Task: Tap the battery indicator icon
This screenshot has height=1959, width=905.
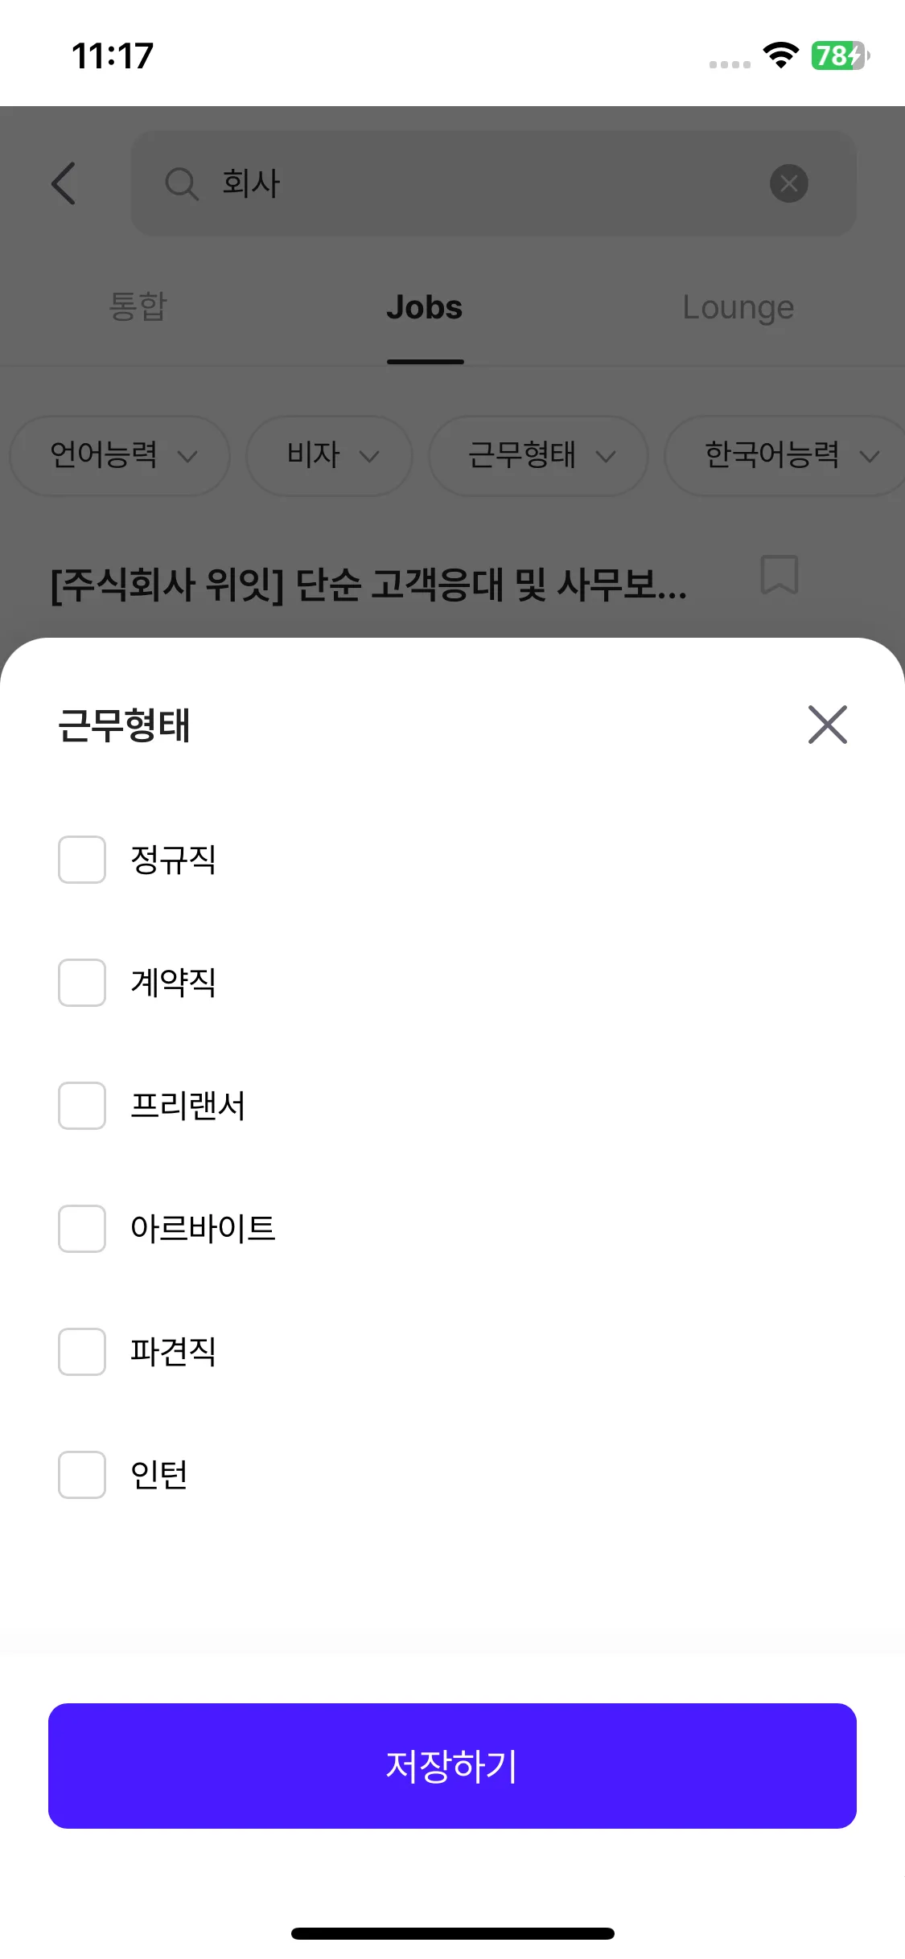Action: 839,55
